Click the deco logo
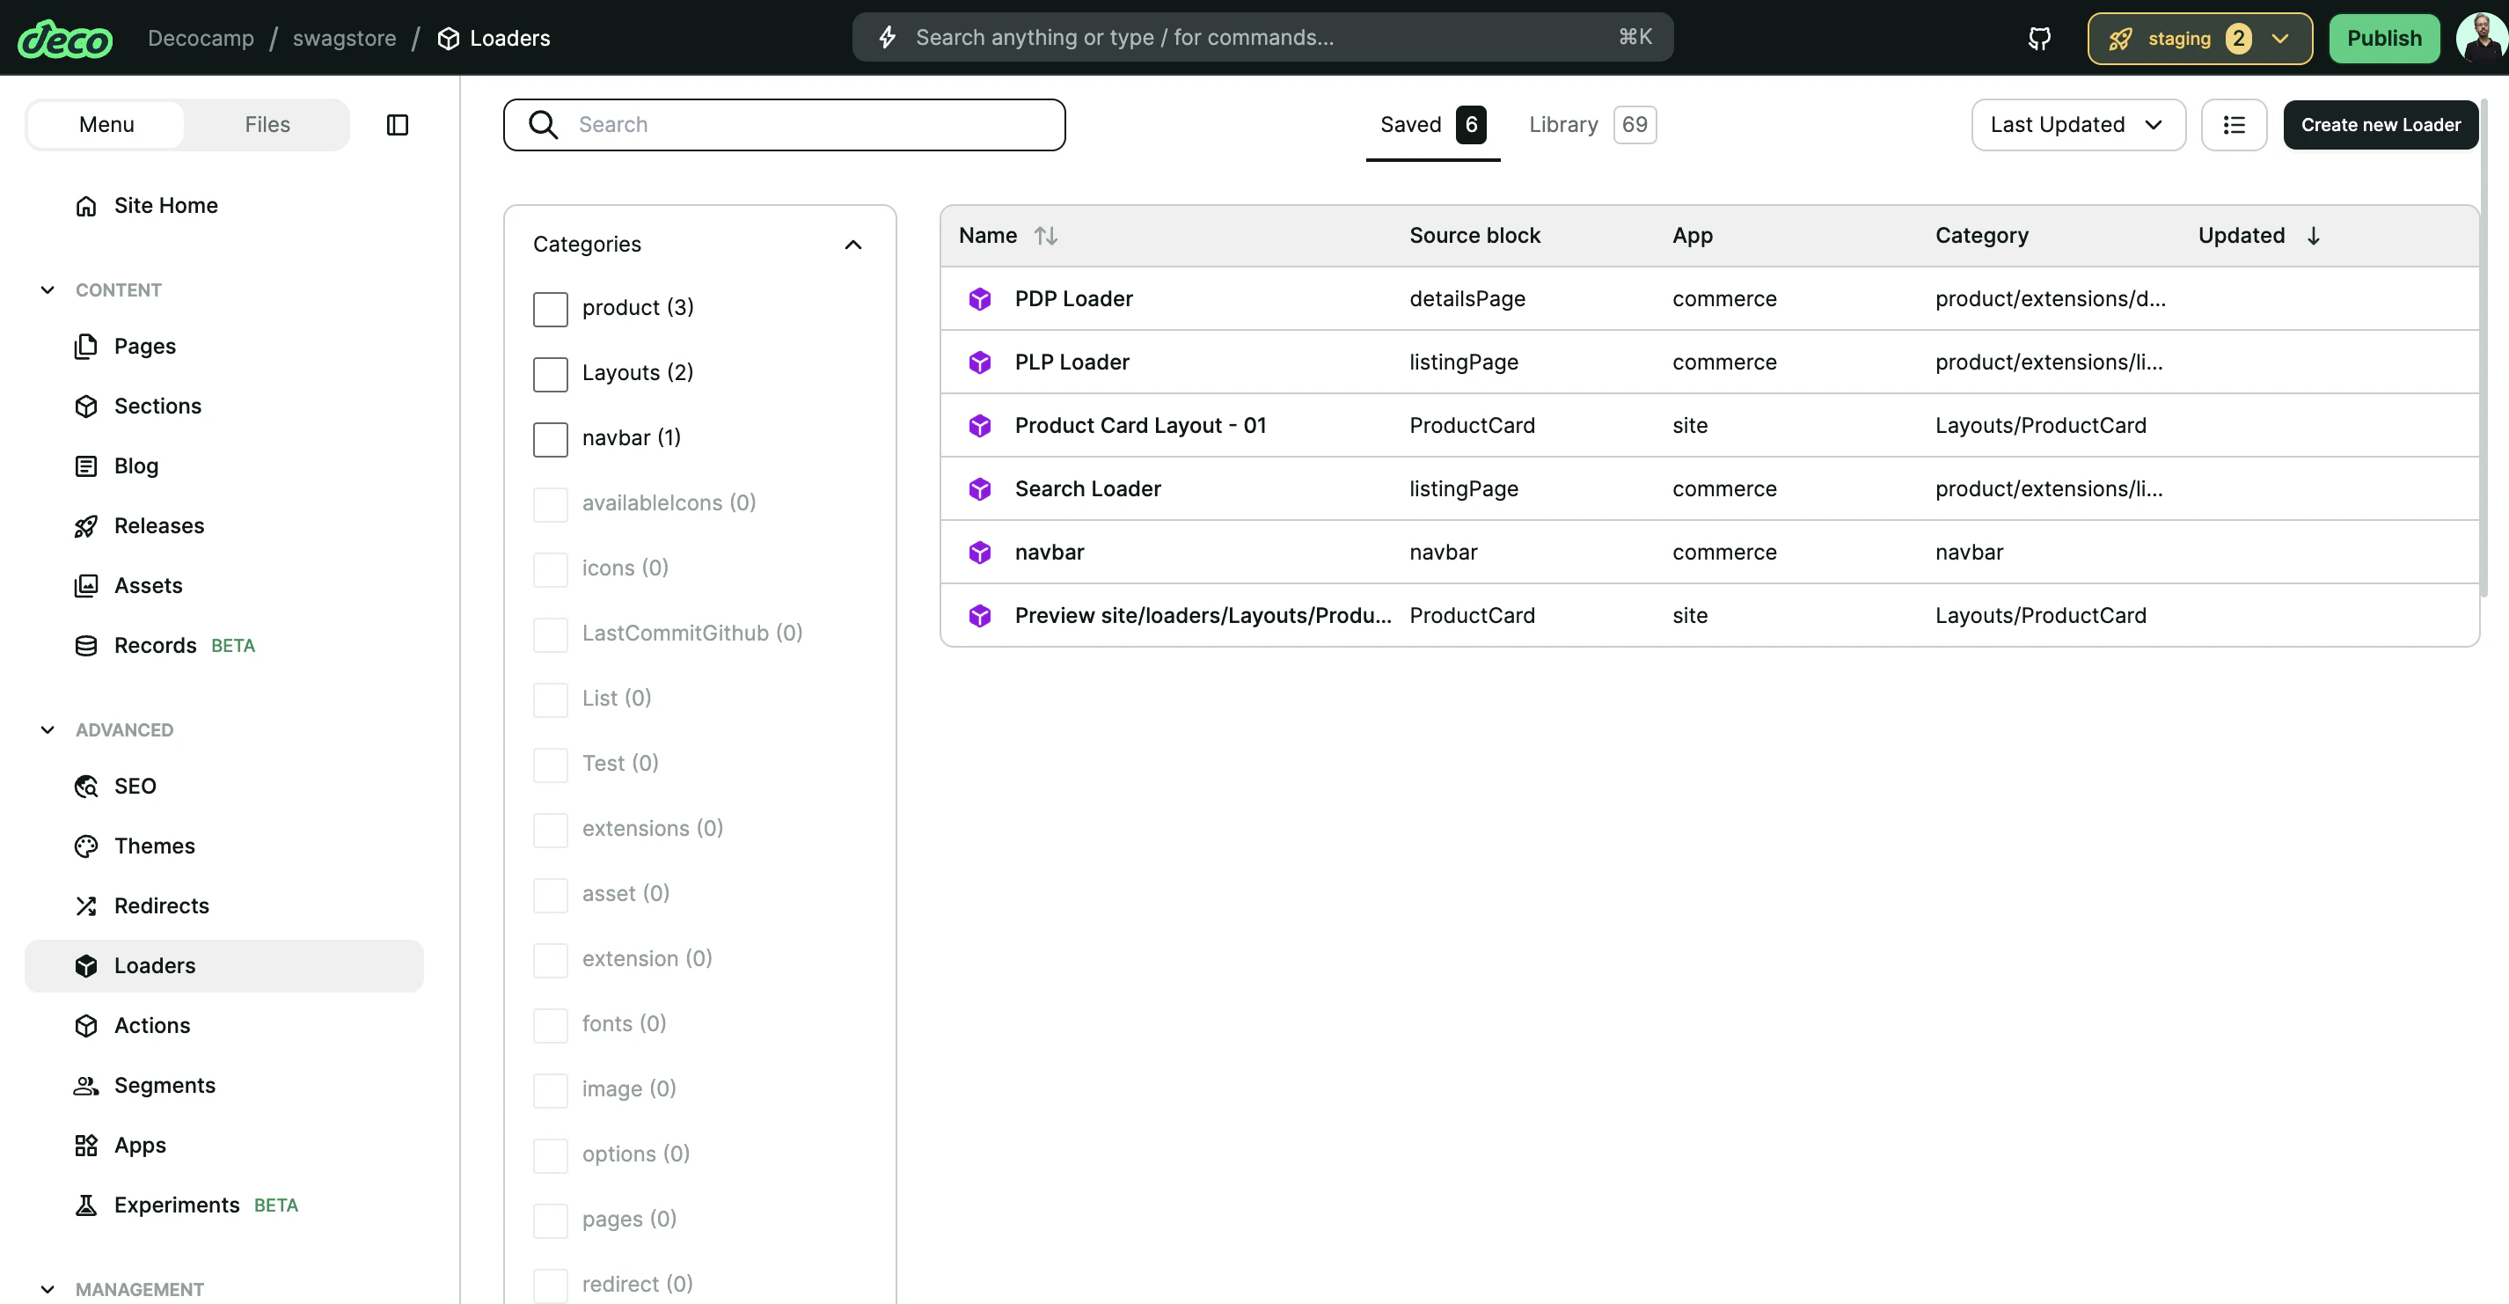 (x=65, y=39)
